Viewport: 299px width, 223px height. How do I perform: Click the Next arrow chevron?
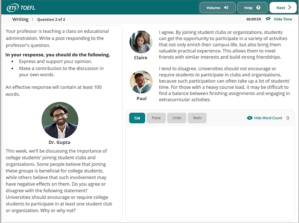[x=290, y=8]
